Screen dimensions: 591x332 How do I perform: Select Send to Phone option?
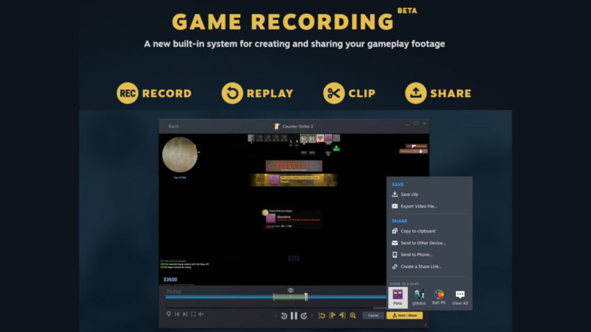tap(416, 255)
